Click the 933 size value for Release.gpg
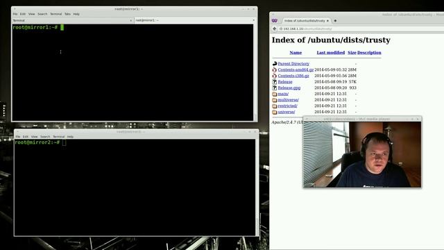This screenshot has width=444, height=250. [353, 88]
